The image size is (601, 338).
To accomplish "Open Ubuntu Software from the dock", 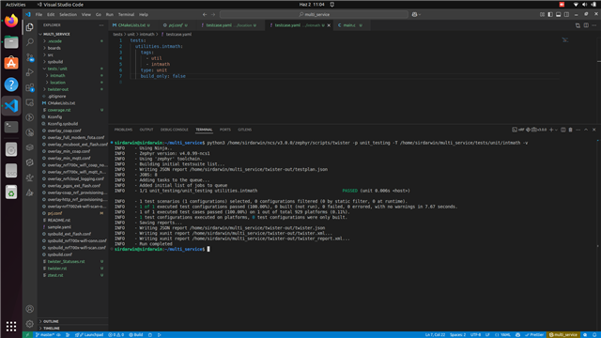I will pyautogui.click(x=11, y=63).
